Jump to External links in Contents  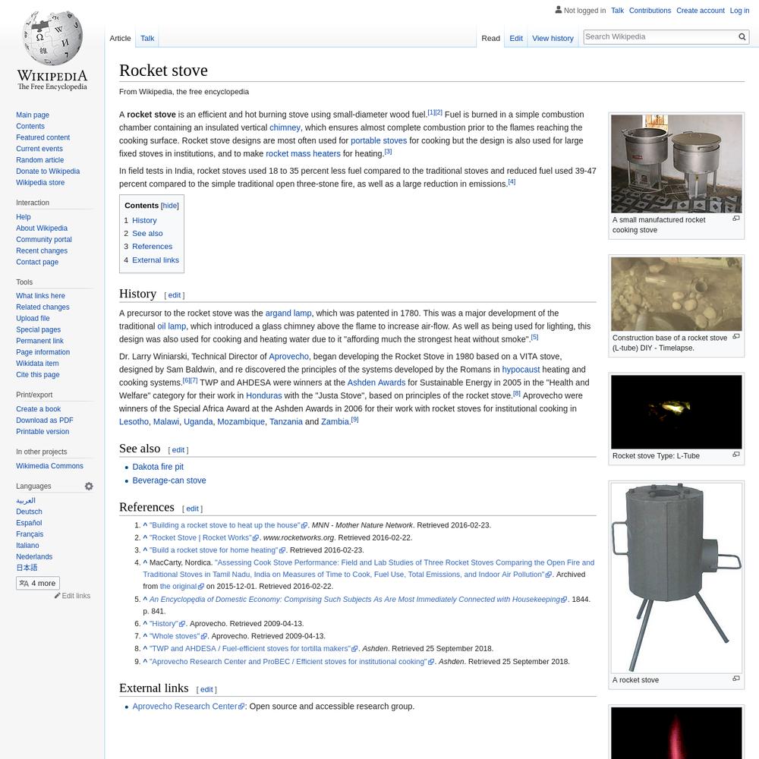(156, 260)
